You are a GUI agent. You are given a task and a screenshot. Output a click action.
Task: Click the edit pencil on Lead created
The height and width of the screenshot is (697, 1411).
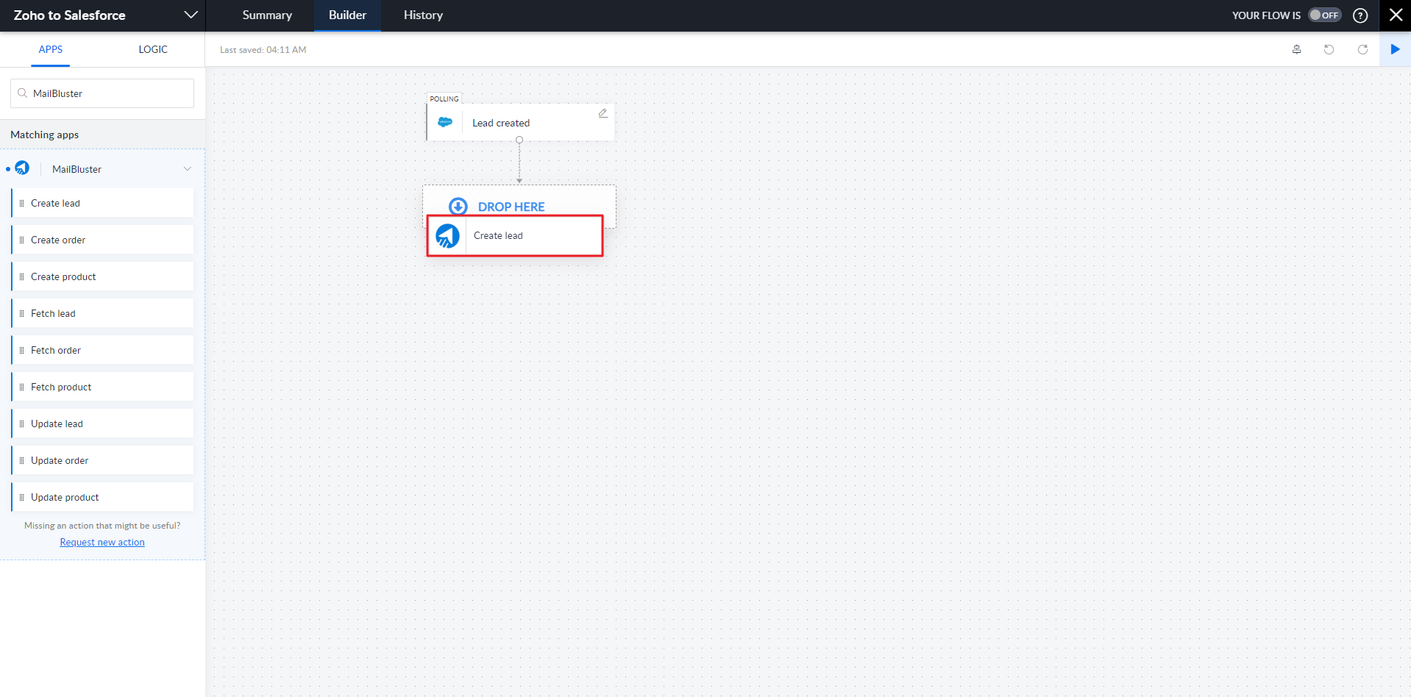point(603,113)
